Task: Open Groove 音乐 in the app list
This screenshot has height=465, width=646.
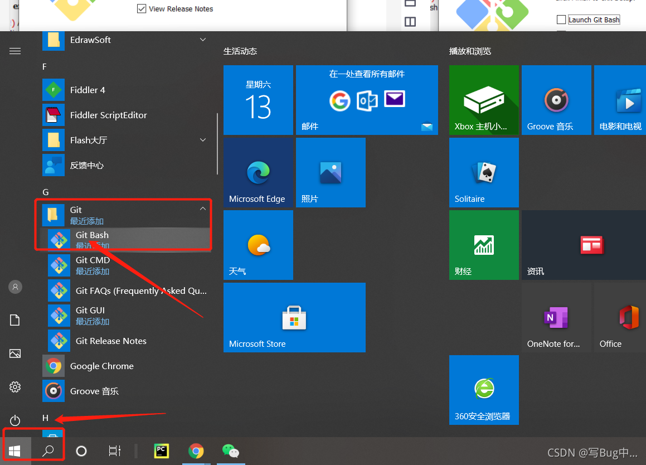Action: (x=127, y=391)
